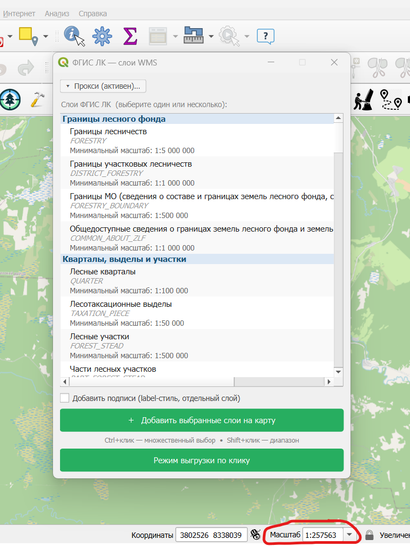Click Добавить выбранные слои на карту button

click(x=202, y=420)
